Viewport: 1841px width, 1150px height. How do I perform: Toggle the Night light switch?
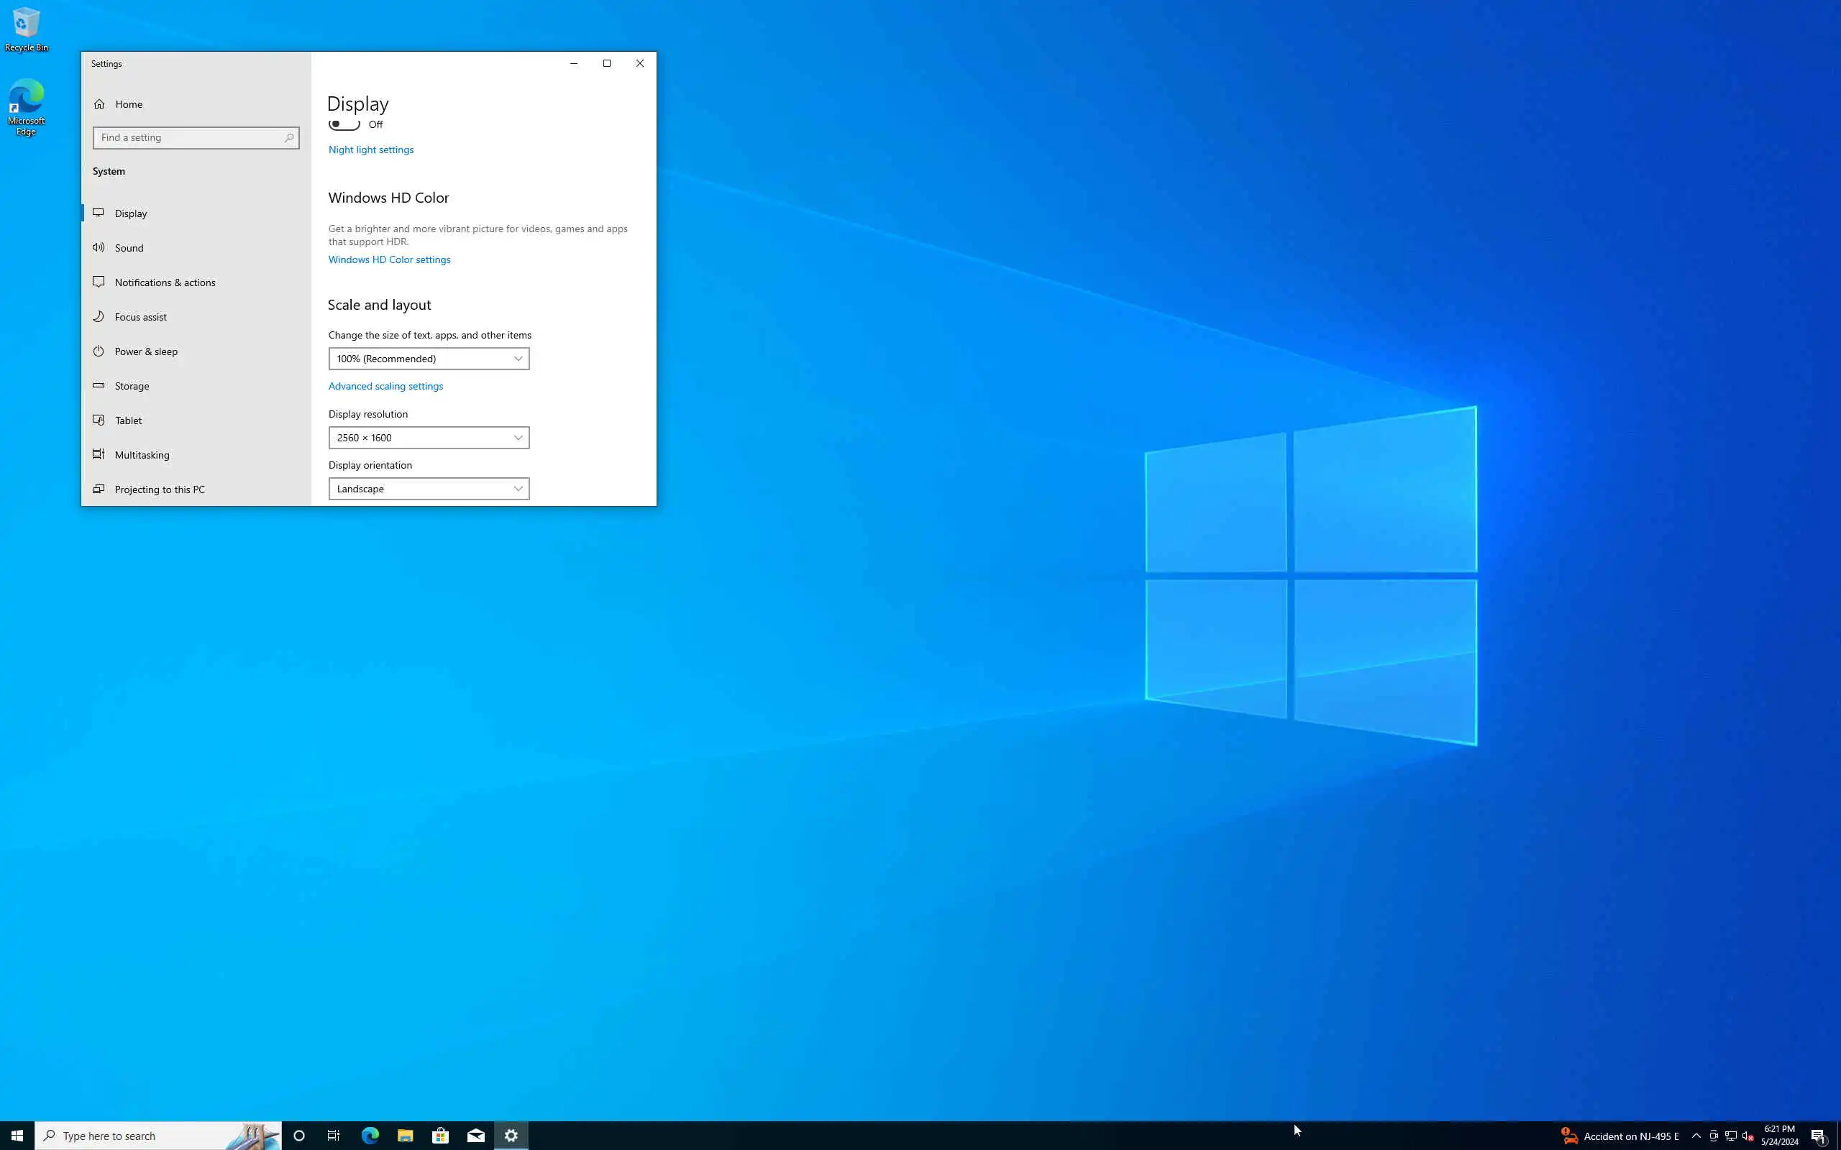(x=344, y=124)
